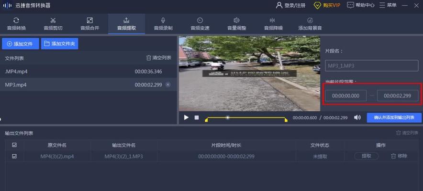The image size is (423, 191).
Task: Click the left yellow trim start marker
Action: [x=206, y=120]
